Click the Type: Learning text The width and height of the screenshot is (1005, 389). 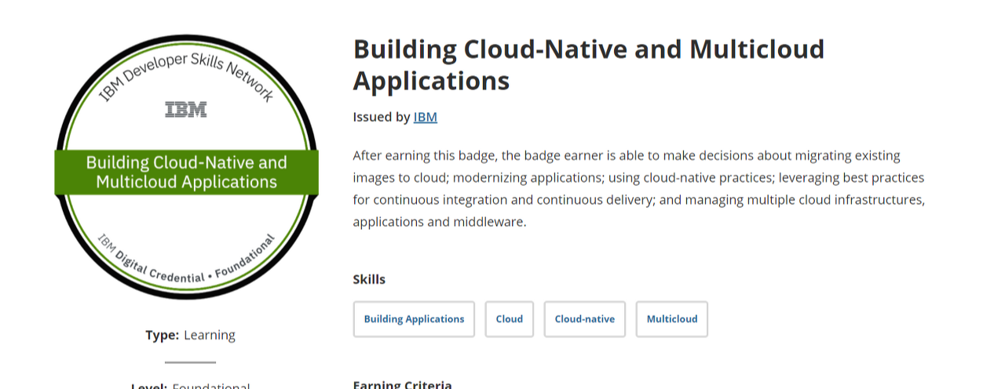coord(190,335)
